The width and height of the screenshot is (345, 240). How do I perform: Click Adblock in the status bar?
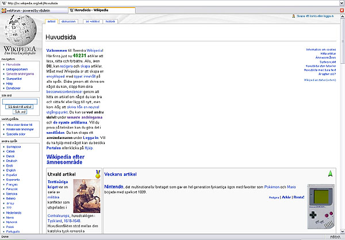pyautogui.click(x=335, y=237)
